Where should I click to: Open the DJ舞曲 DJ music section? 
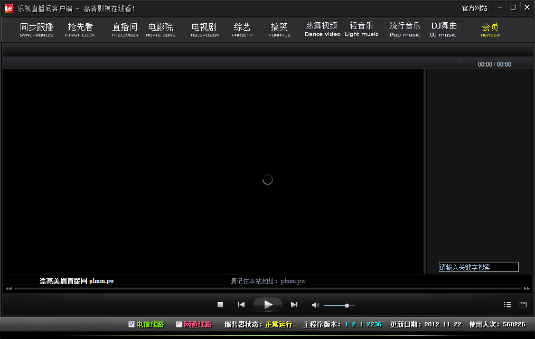(443, 29)
